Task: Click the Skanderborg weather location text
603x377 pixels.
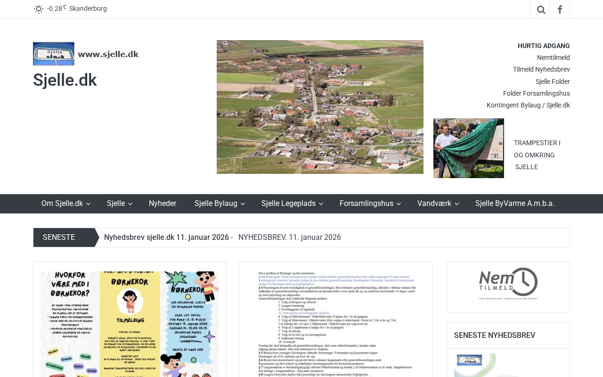Action: click(88, 8)
